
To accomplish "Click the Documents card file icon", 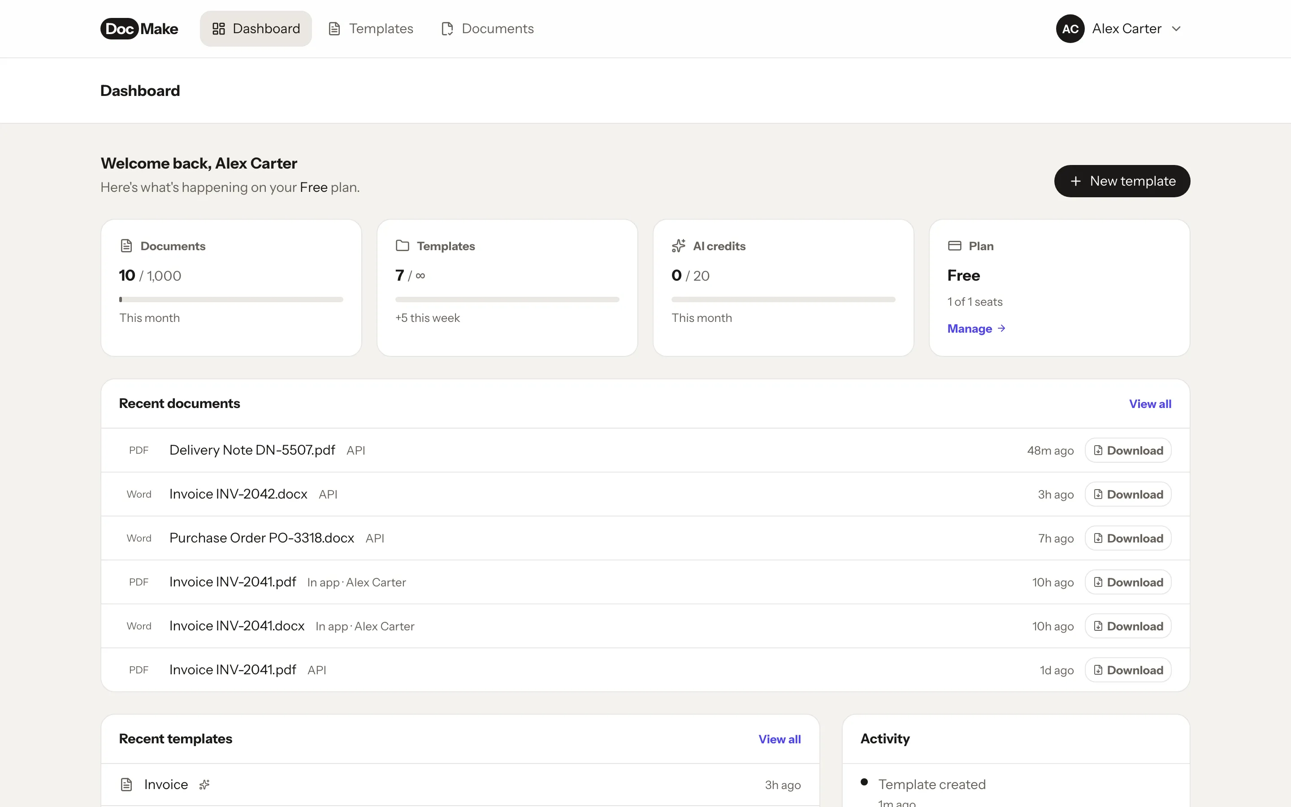I will [126, 246].
